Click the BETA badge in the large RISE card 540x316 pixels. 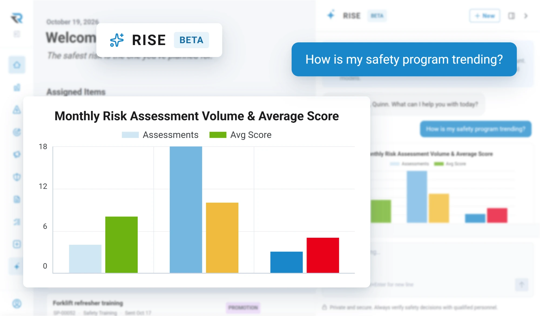coord(191,40)
